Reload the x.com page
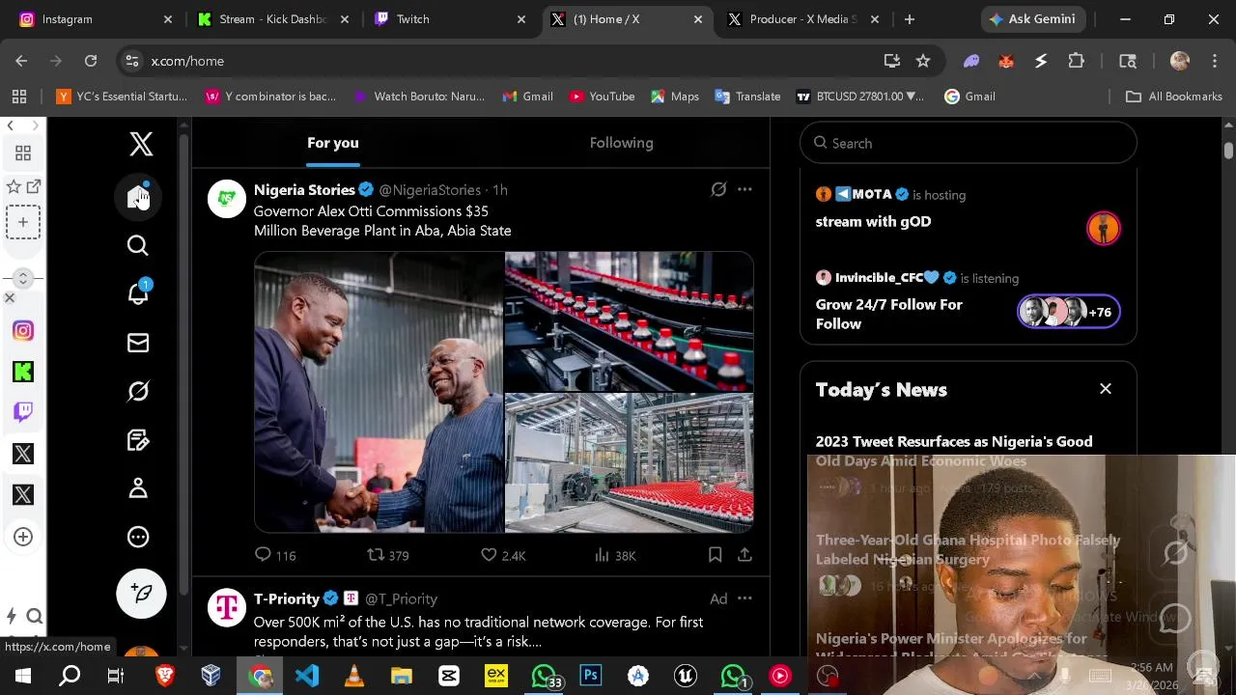Viewport: 1236px width, 695px height. pyautogui.click(x=91, y=61)
